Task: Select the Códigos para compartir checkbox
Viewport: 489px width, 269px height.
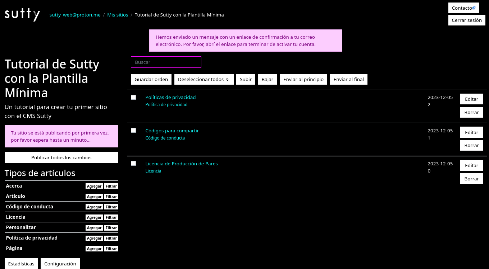Action: pos(133,131)
